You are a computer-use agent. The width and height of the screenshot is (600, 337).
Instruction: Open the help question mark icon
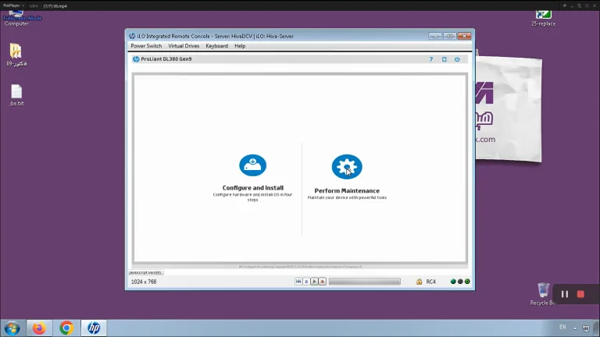[431, 59]
